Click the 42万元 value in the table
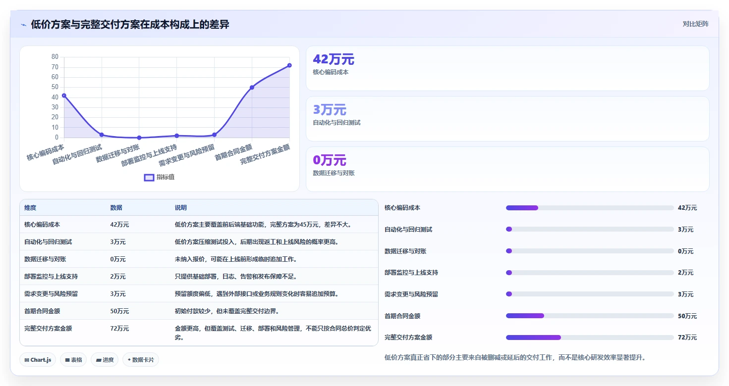Image resolution: width=729 pixels, height=386 pixels. 119,225
